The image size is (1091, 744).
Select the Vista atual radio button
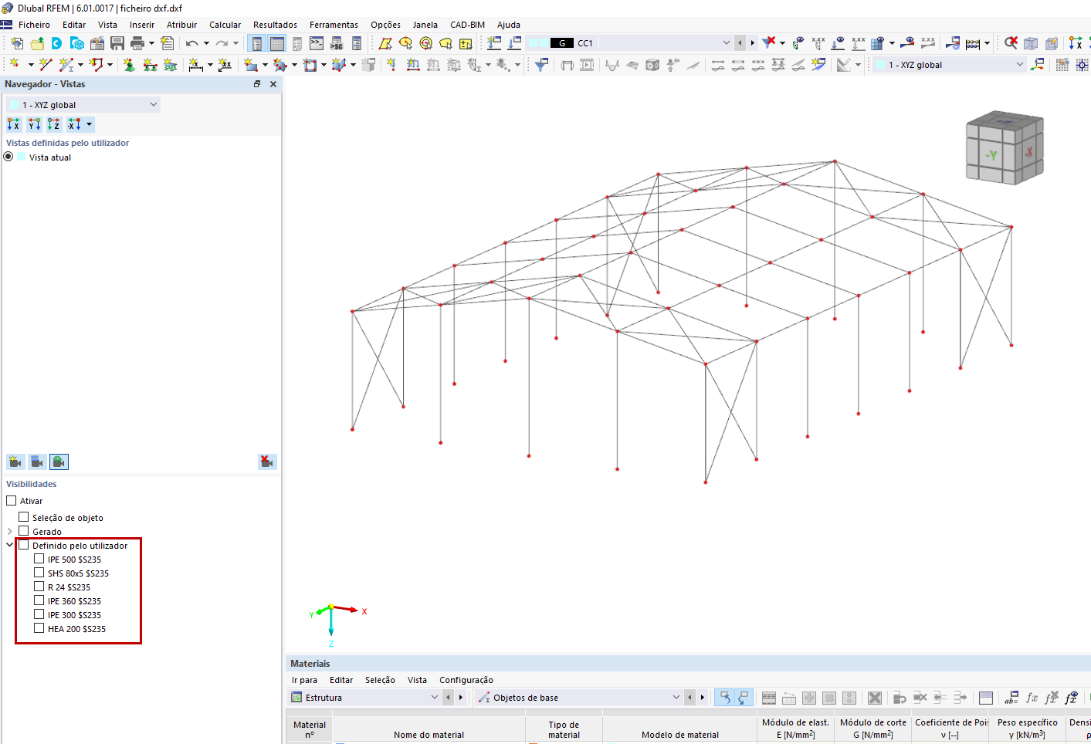coord(8,157)
